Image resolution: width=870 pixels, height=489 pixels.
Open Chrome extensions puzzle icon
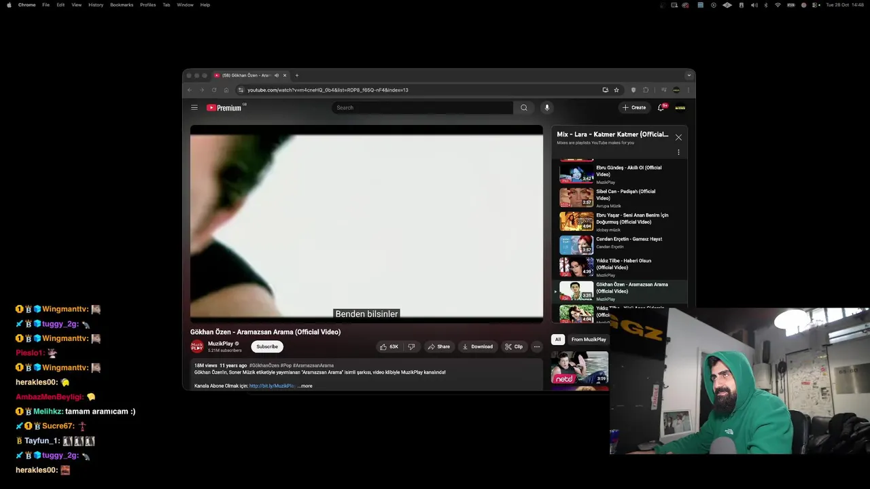point(646,90)
